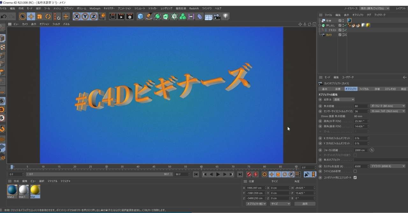Open the レンダリング menu
This screenshot has height=213, width=408.
point(166,8)
